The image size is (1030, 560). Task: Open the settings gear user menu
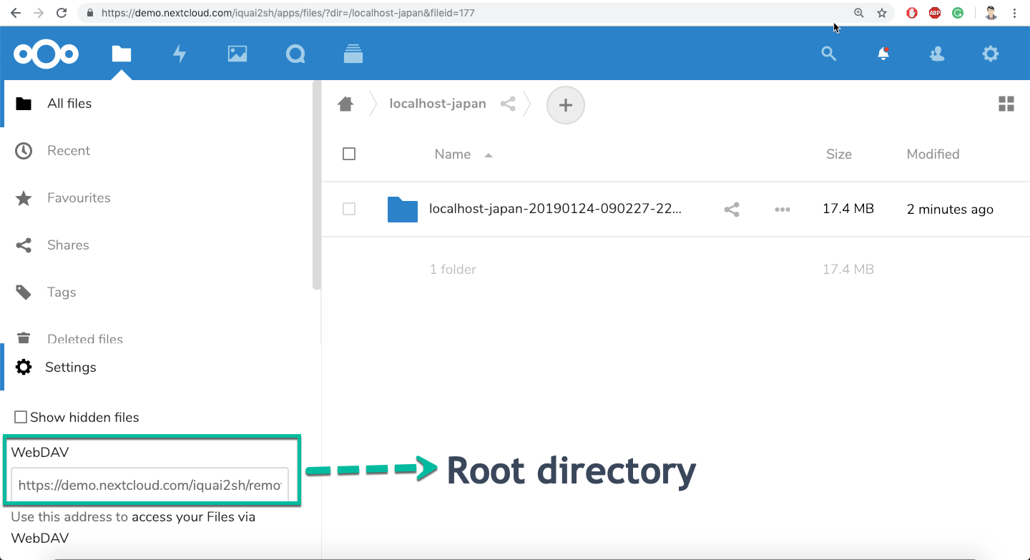pyautogui.click(x=990, y=54)
